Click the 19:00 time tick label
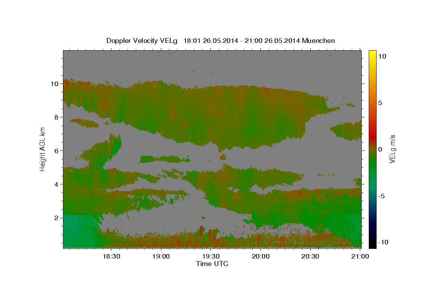 click(161, 256)
